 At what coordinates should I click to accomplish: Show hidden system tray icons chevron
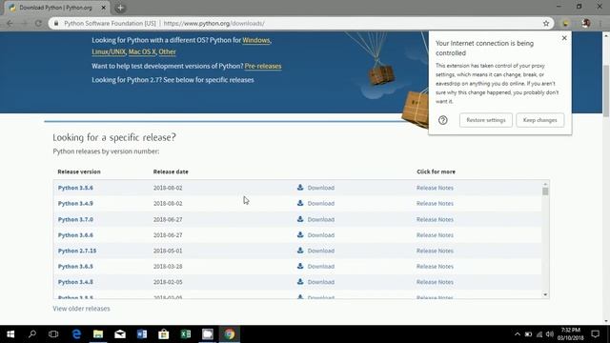(x=517, y=334)
